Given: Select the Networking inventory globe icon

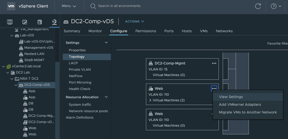Looking at the screenshot, I should click(x=54, y=22).
